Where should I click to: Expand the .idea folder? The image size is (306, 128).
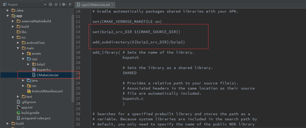coord(8,11)
